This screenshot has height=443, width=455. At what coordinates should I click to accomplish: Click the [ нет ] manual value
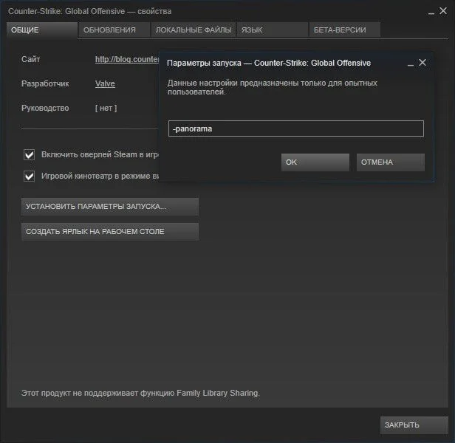(106, 109)
